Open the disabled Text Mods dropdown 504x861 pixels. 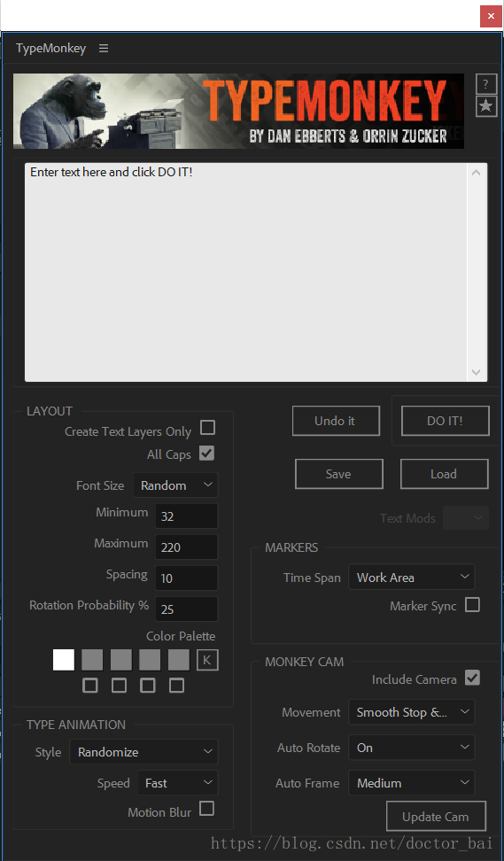pos(466,518)
